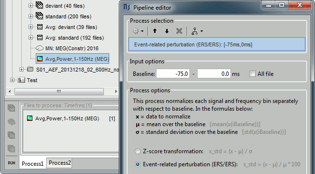This screenshot has width=315, height=174.
Task: Click Brainstorm logo icon in Pipeline editor title
Action: (127, 7)
